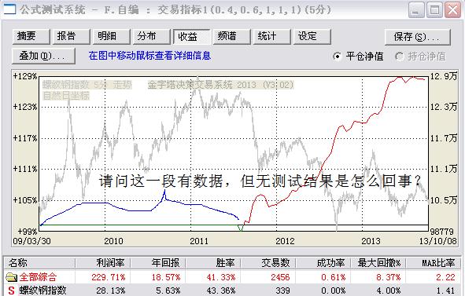Click the 2456 trade count cell
Image resolution: width=465 pixels, height=296 pixels.
coord(280,277)
